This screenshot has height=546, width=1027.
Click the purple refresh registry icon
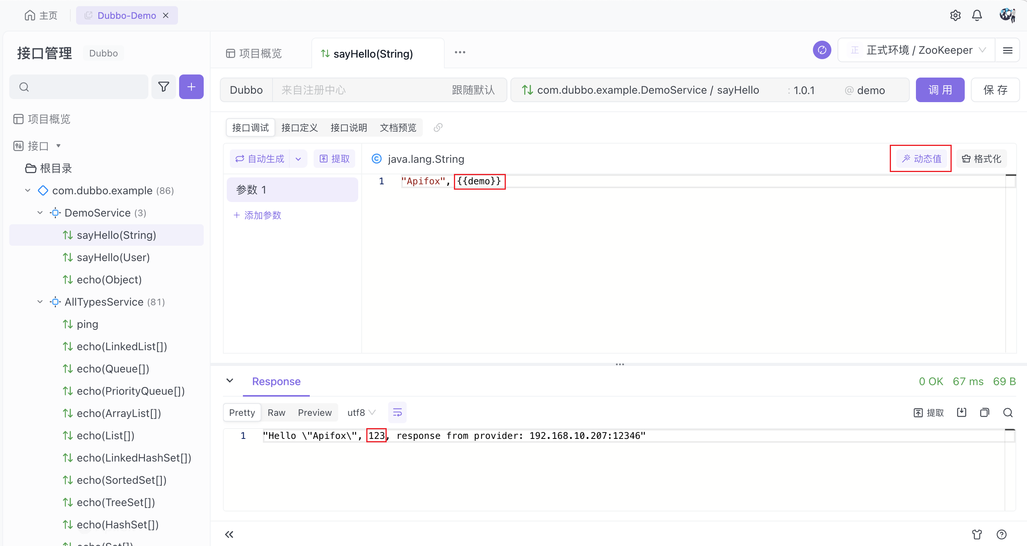(822, 50)
